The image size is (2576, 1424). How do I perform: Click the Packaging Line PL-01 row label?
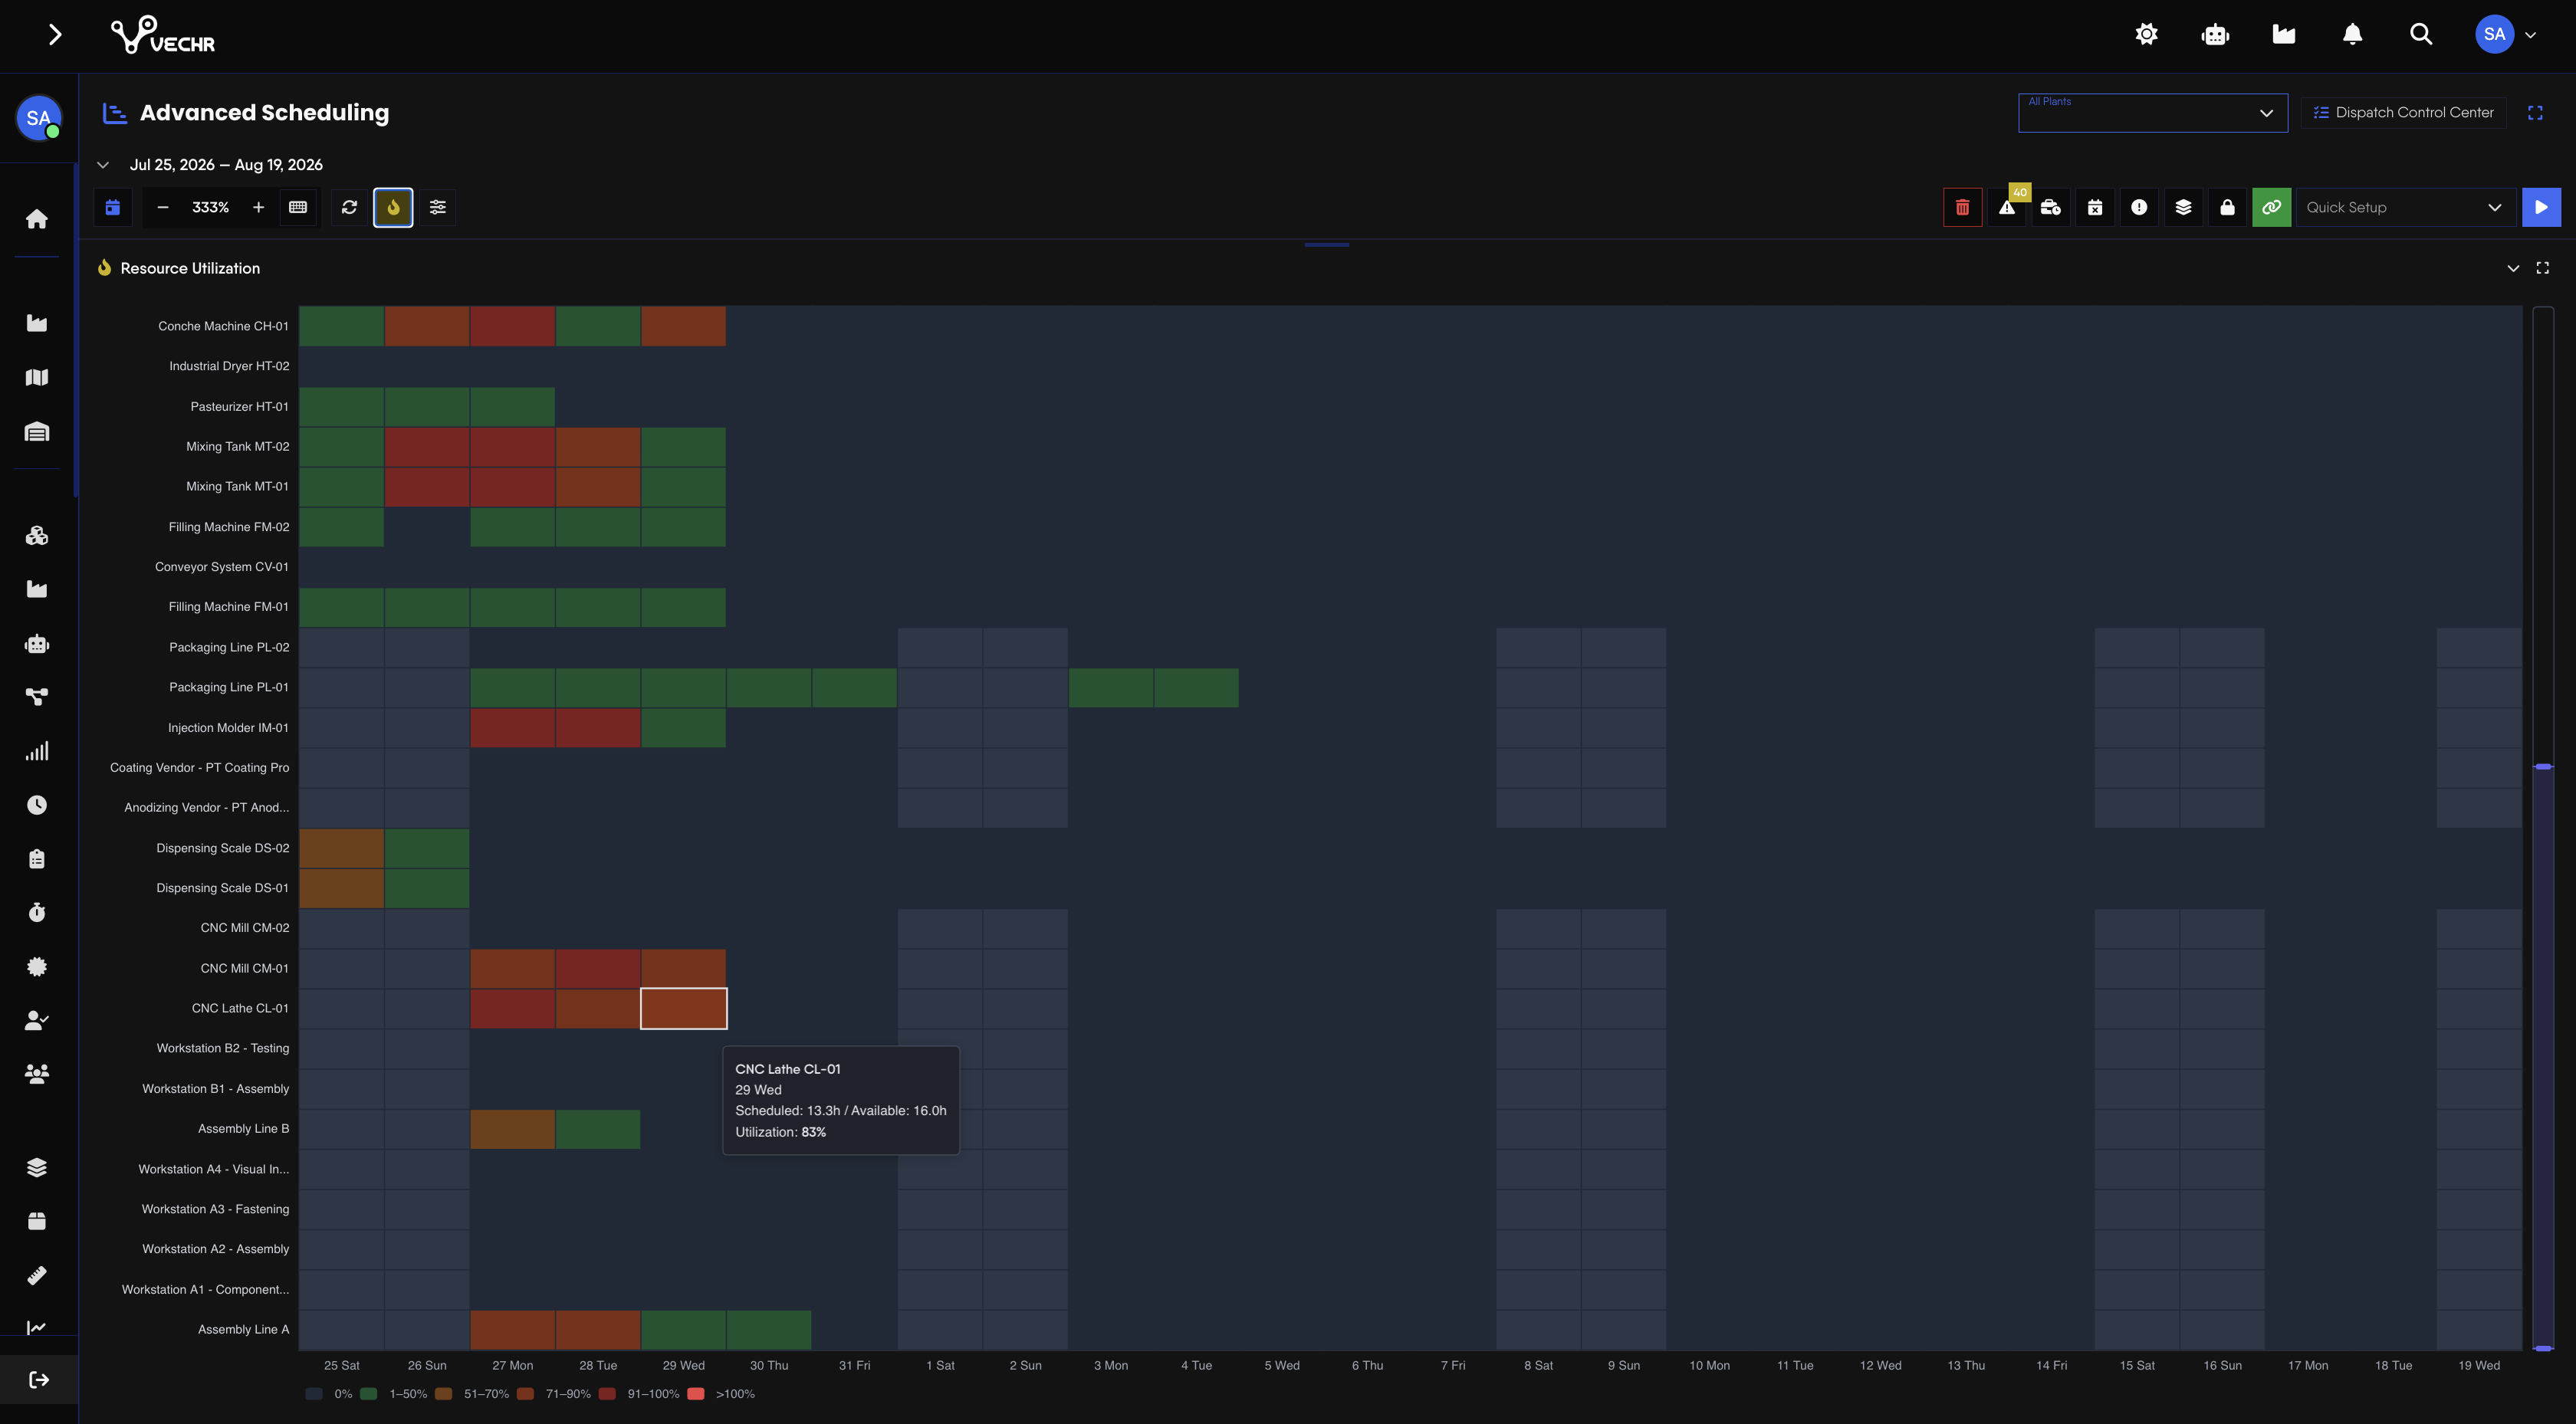coord(229,688)
